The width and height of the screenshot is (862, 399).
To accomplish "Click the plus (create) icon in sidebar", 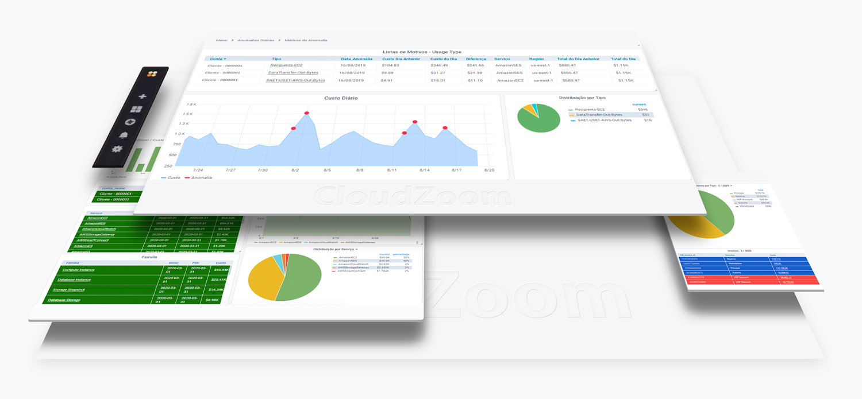I will [143, 96].
